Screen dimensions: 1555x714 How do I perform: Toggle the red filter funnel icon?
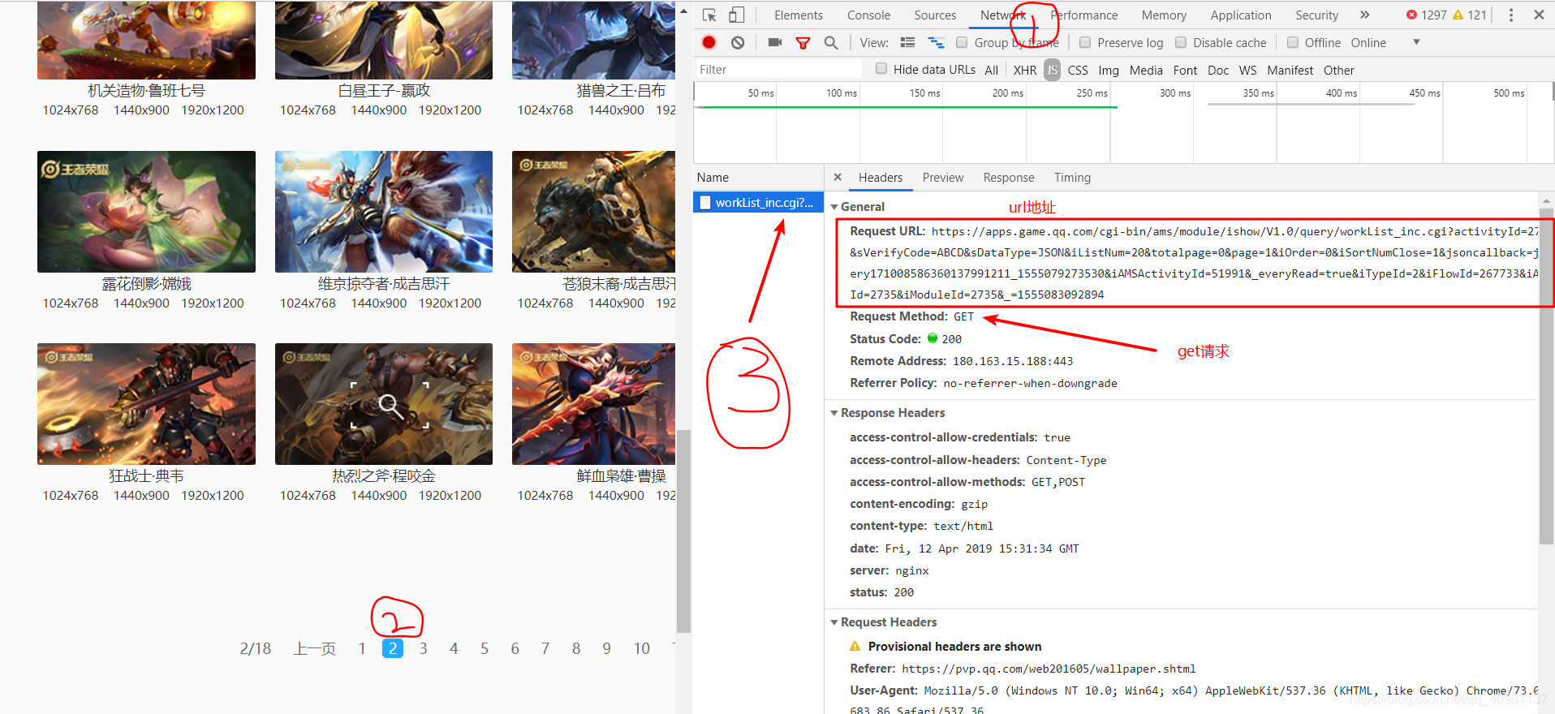(x=803, y=43)
